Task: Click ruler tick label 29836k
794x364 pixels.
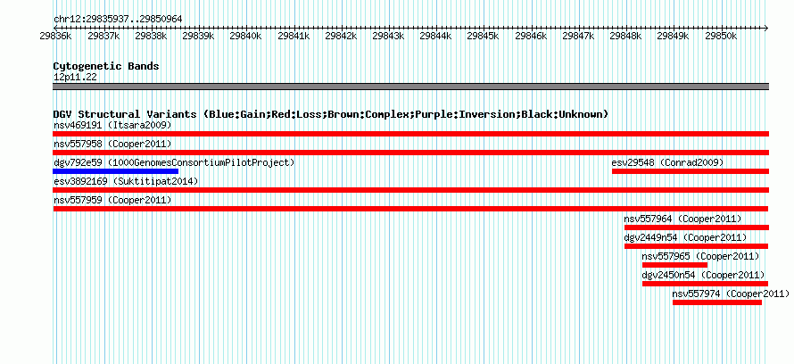Action: [x=55, y=36]
